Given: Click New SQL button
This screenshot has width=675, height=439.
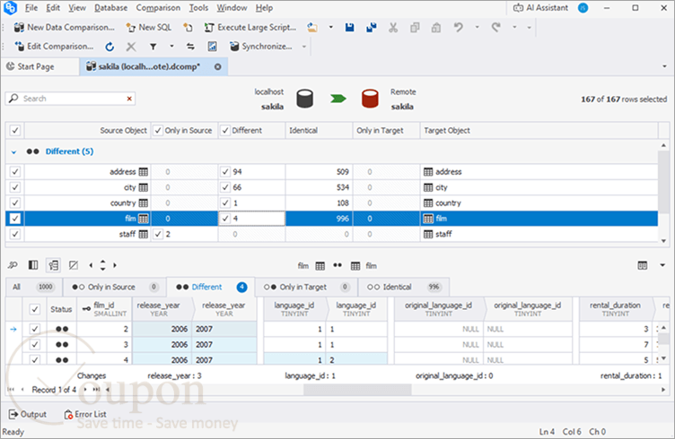Looking at the screenshot, I should [148, 28].
